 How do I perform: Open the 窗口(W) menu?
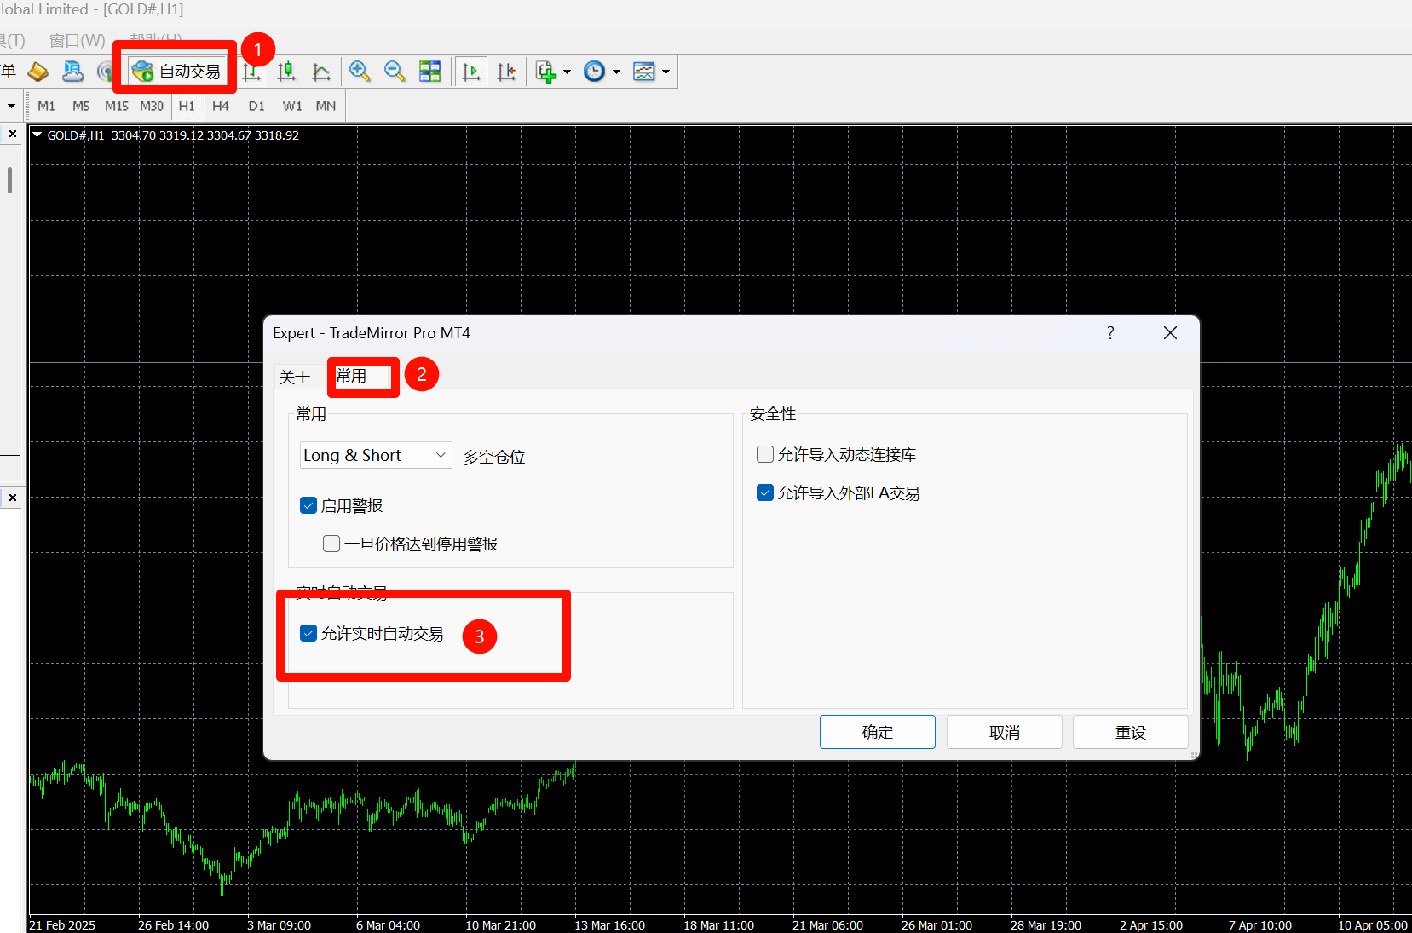point(77,40)
